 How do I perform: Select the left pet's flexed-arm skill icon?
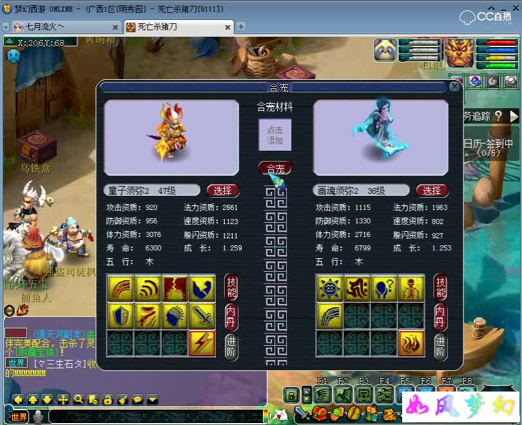pyautogui.click(x=202, y=288)
